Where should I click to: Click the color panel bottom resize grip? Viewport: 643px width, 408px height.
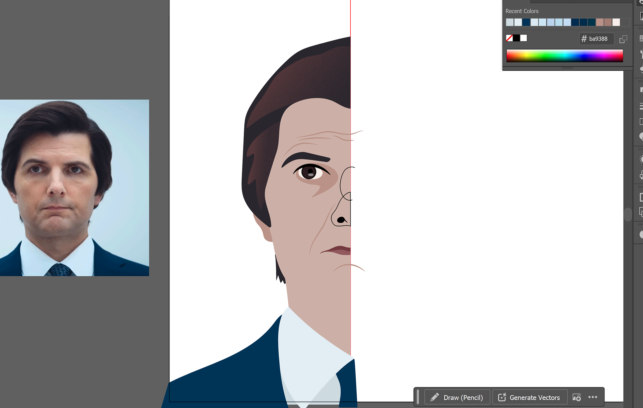567,68
